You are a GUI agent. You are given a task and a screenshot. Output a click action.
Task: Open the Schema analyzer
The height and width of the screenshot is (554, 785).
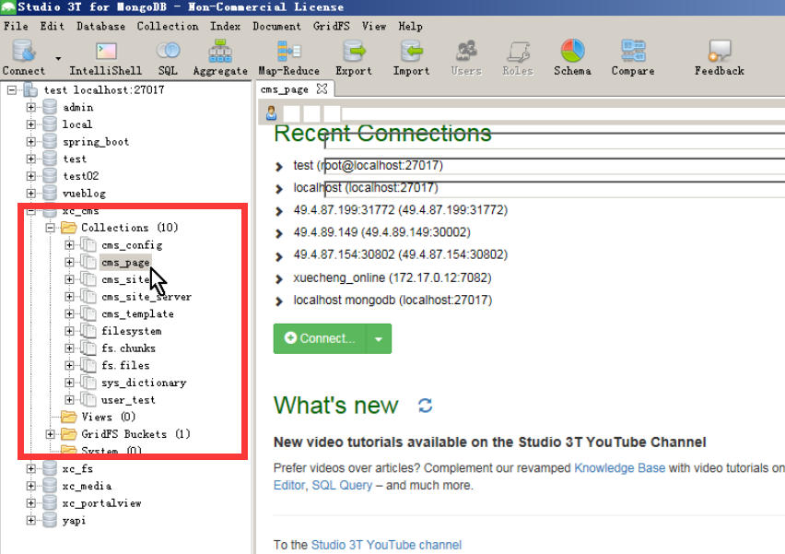coord(573,51)
